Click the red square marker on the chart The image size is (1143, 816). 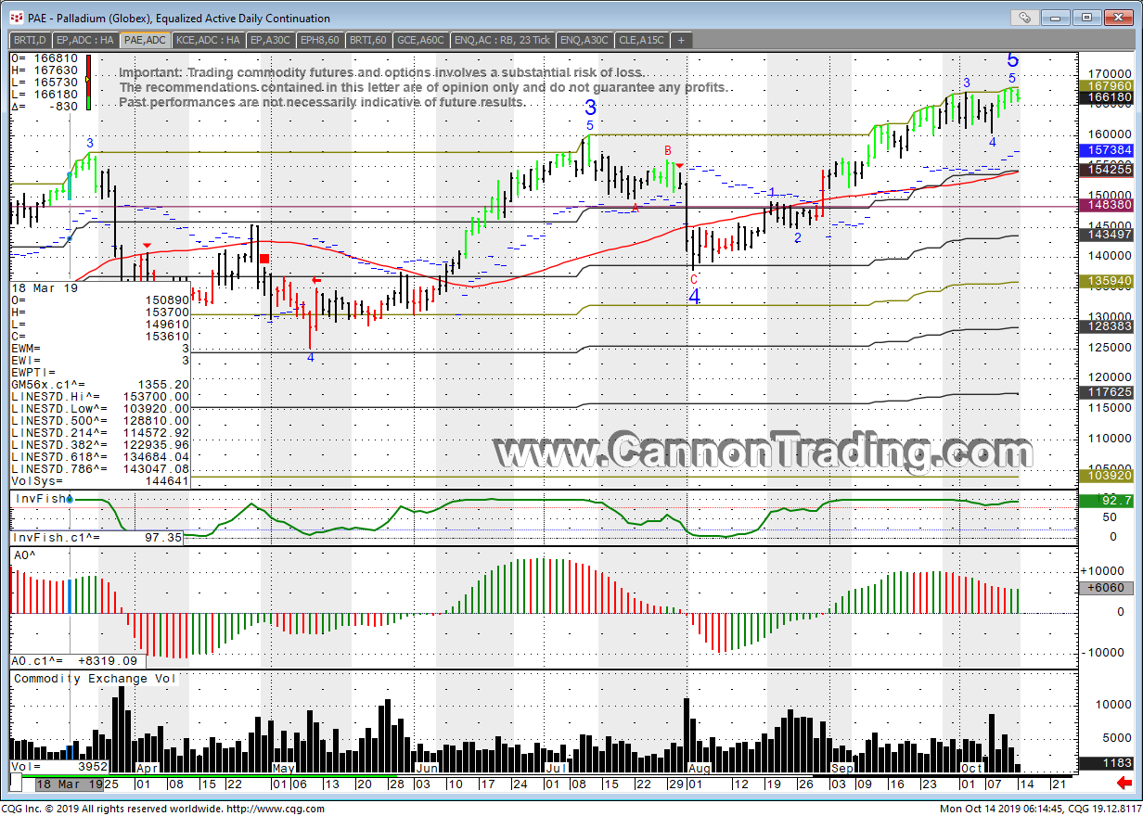[264, 259]
